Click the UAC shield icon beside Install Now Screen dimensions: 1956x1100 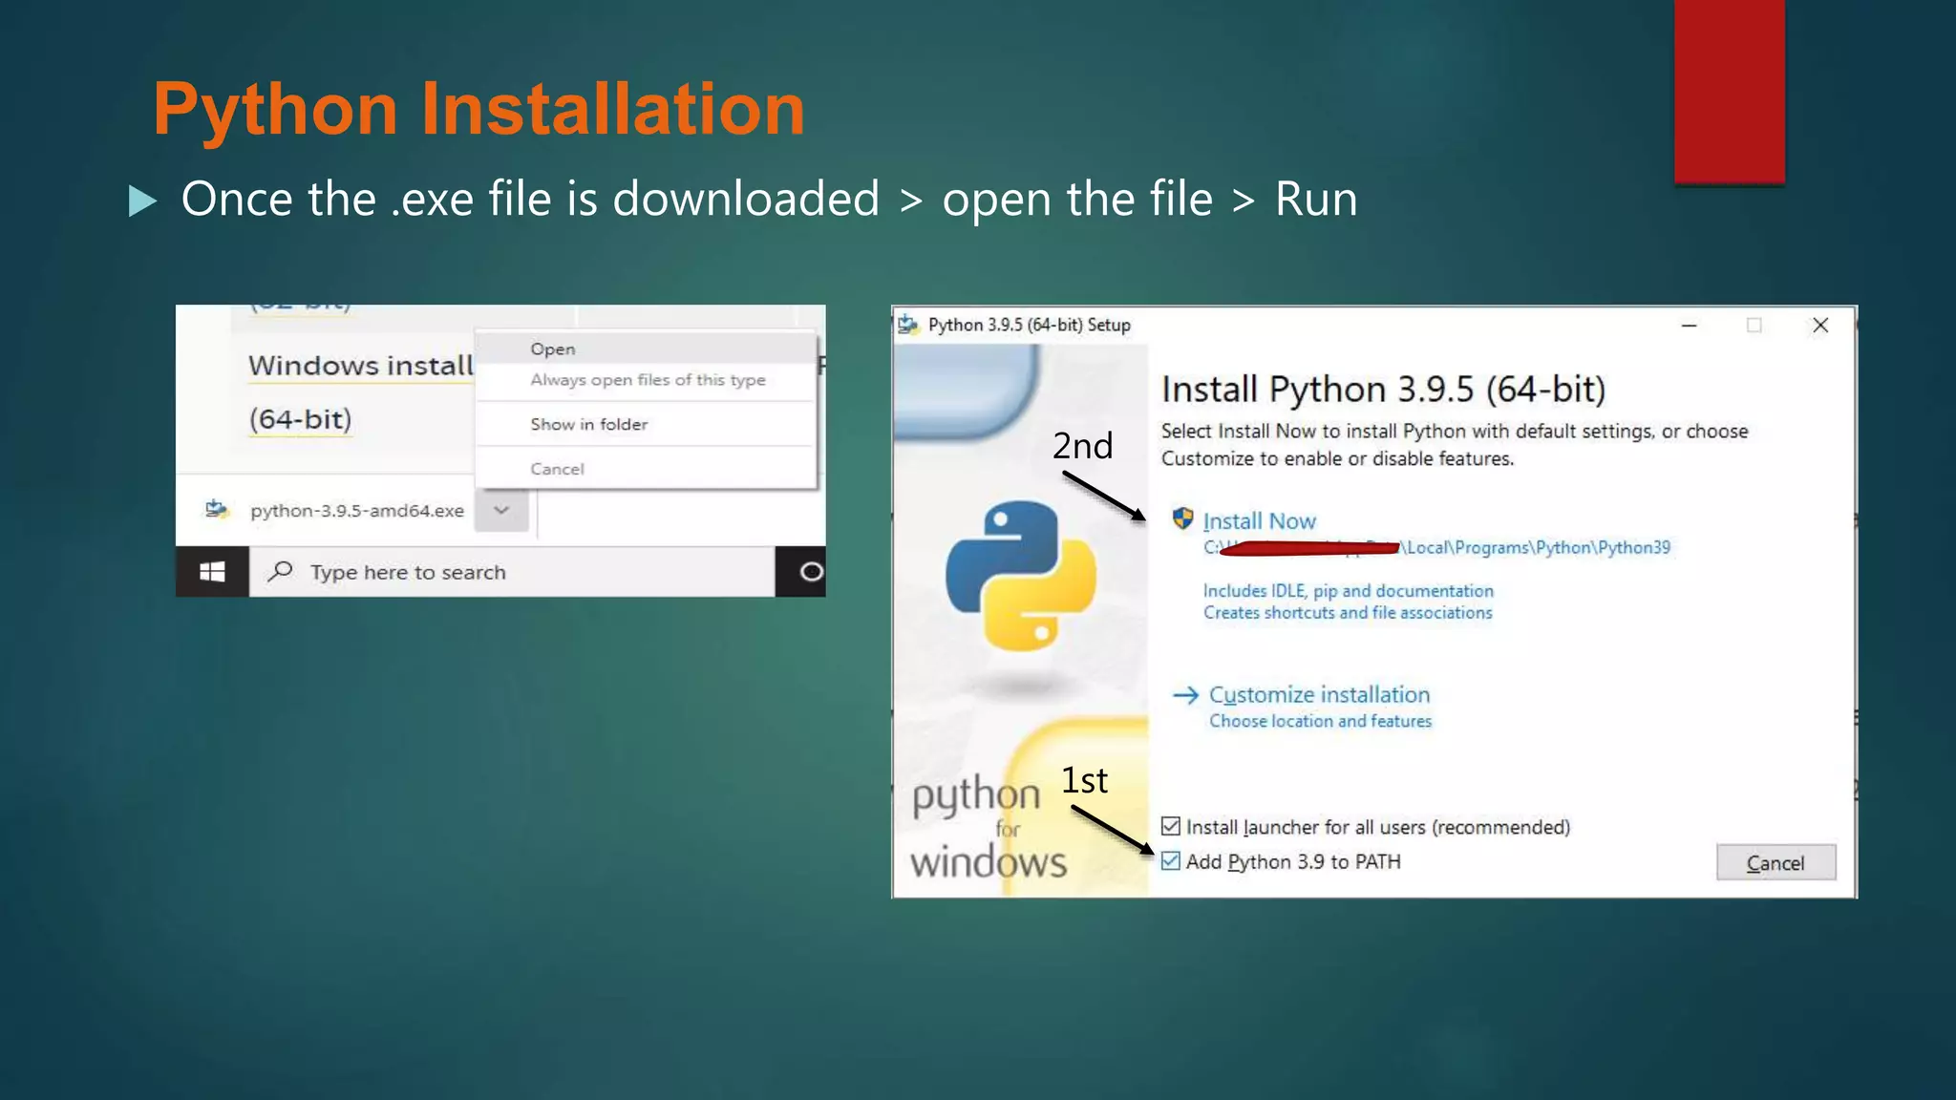tap(1182, 519)
